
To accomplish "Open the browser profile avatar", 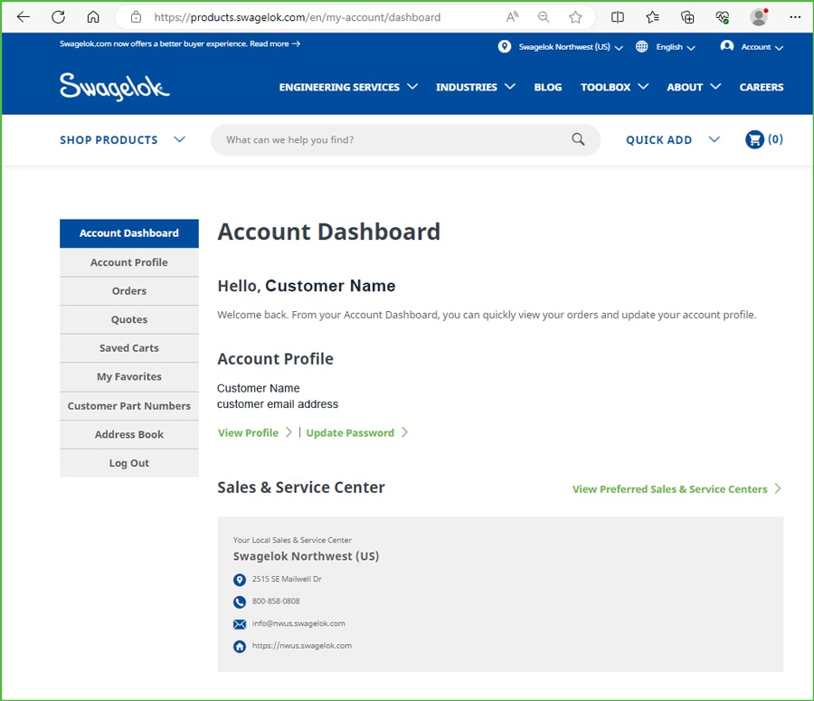I will point(759,16).
